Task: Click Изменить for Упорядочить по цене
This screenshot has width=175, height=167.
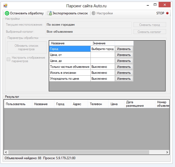Action: [124, 79]
